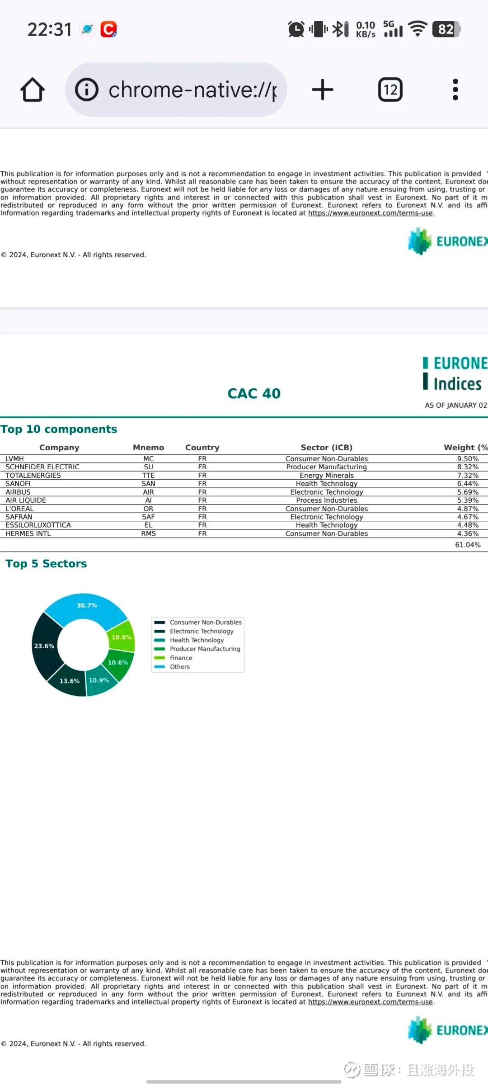Image resolution: width=488 pixels, height=1085 pixels.
Task: Open a new tab with plus icon
Action: [x=323, y=90]
